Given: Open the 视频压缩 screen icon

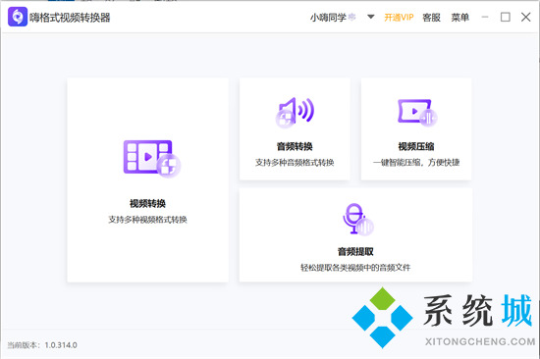Looking at the screenshot, I should click(x=417, y=113).
